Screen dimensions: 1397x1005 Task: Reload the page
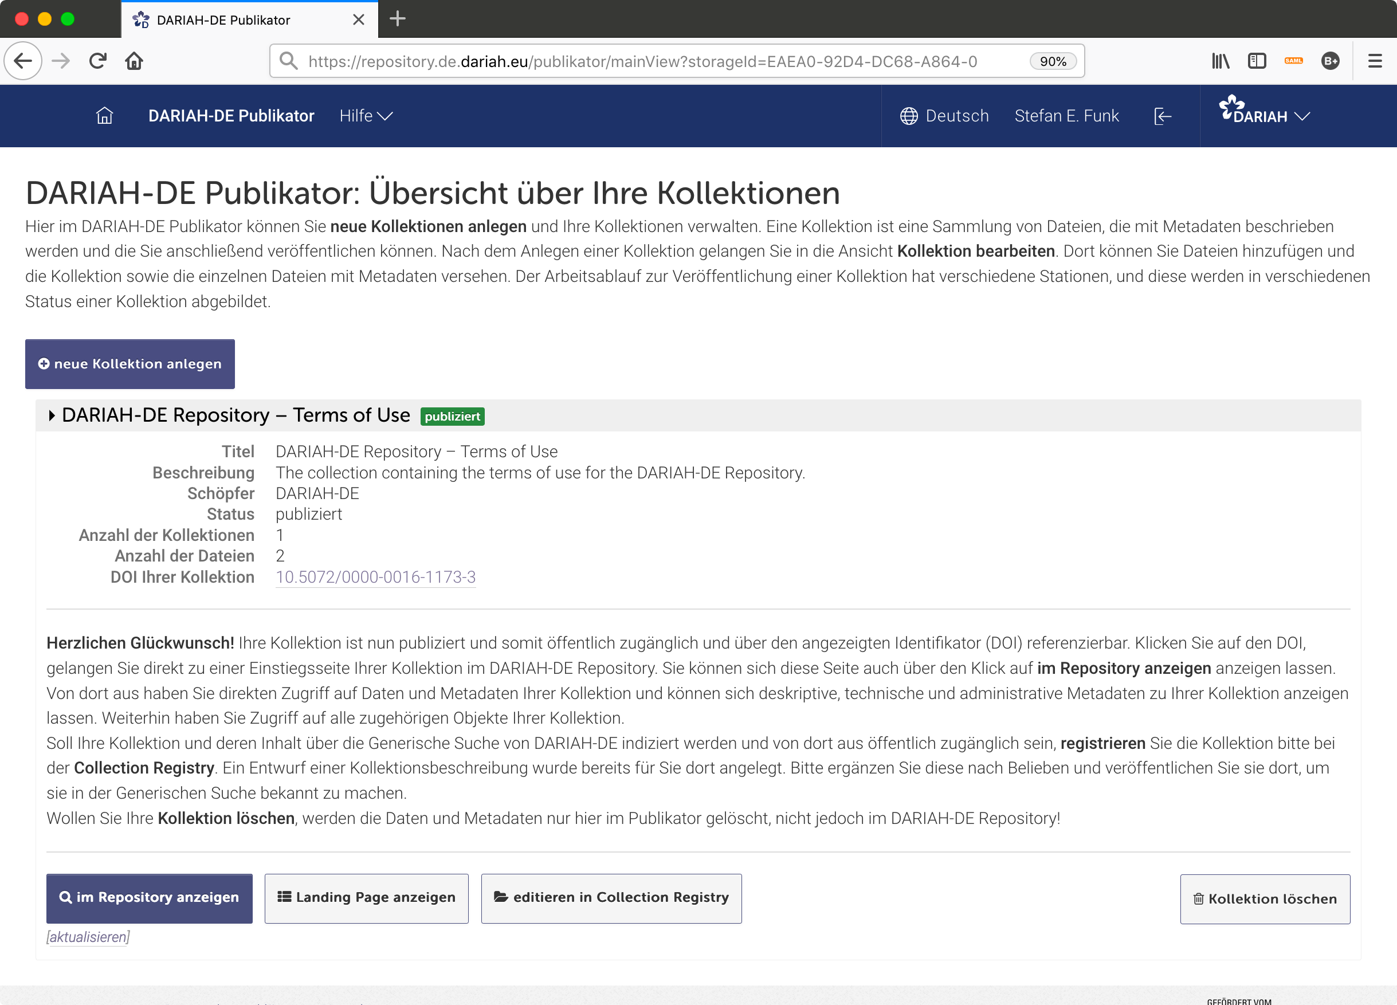(x=97, y=60)
